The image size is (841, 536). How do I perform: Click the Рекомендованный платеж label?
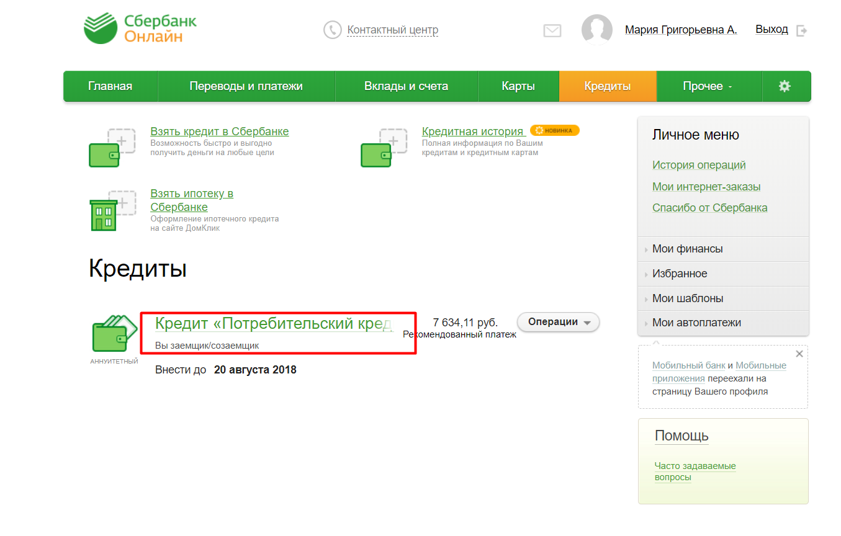[x=460, y=335]
